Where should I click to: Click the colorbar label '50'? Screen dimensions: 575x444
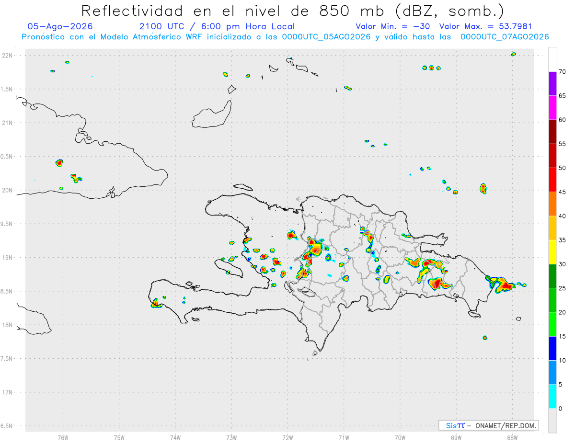pos(562,168)
